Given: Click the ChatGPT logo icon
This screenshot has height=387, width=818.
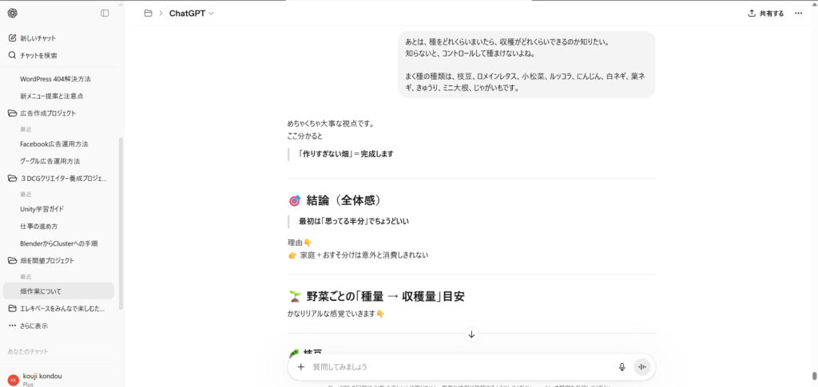Looking at the screenshot, I should coord(12,13).
